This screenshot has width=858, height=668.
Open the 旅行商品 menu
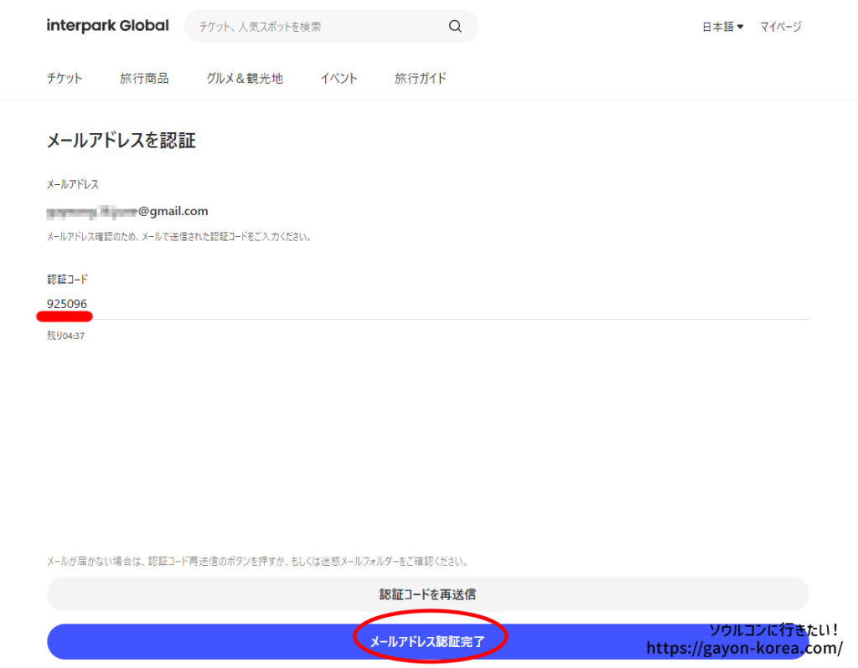point(144,78)
